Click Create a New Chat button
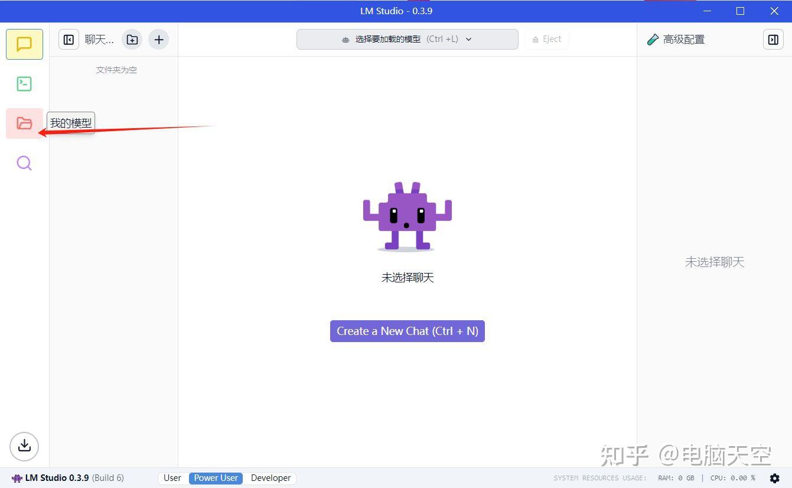 point(407,331)
